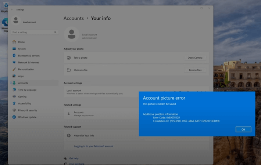Click the Manage my accounts person icon
Image resolution: width=261 pixels, height=165 pixels.
69,114
